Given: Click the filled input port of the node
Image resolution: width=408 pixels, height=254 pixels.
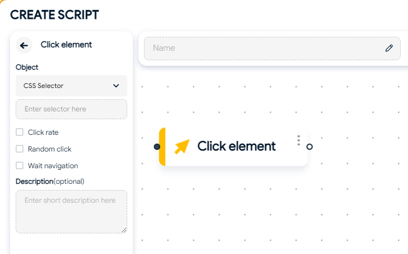Looking at the screenshot, I should tap(157, 146).
